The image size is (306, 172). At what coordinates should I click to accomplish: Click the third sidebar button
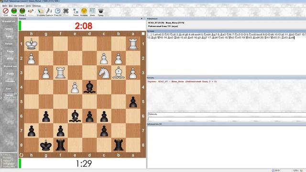9,36
